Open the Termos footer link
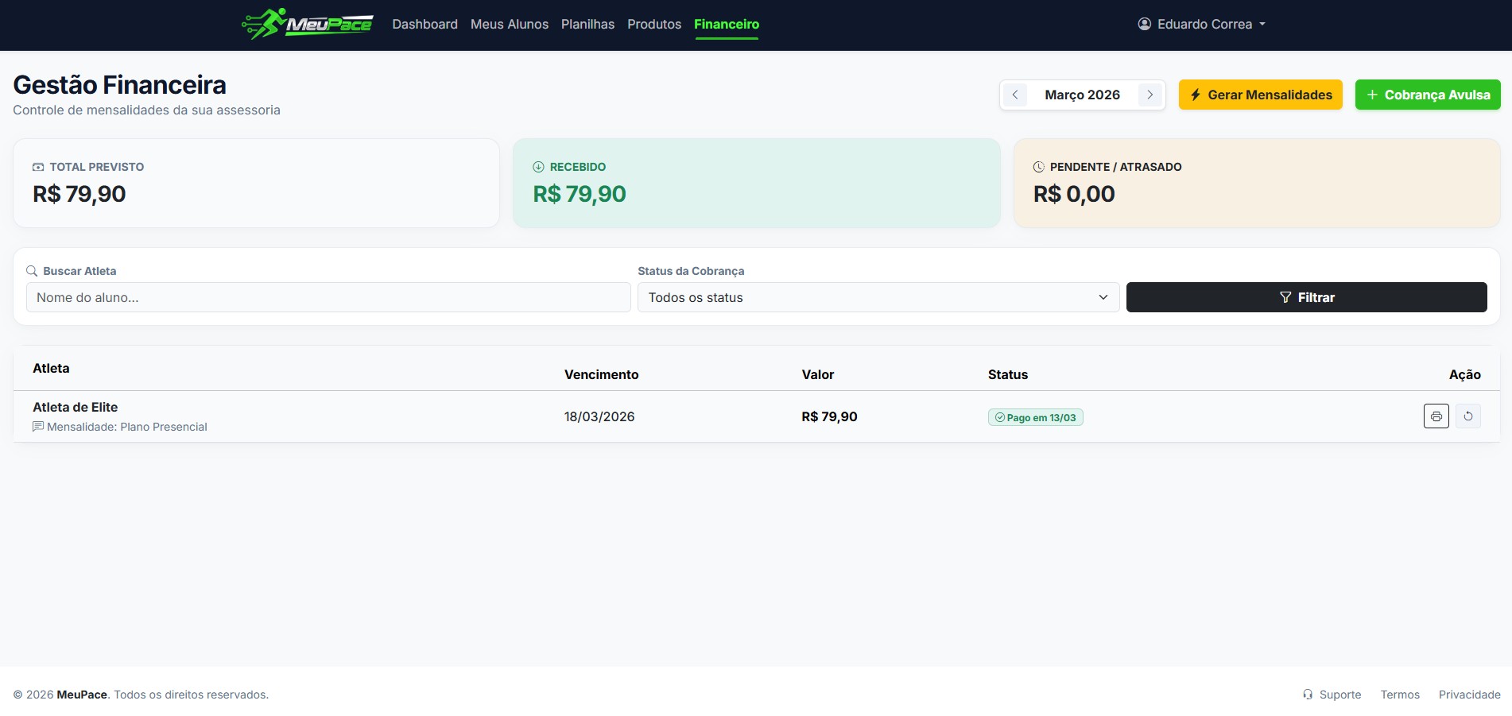 click(1399, 695)
